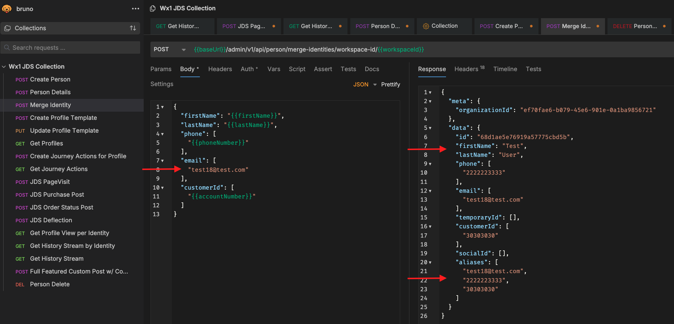Fold the aliases array at response line 20
The width and height of the screenshot is (674, 324).
tap(430, 262)
